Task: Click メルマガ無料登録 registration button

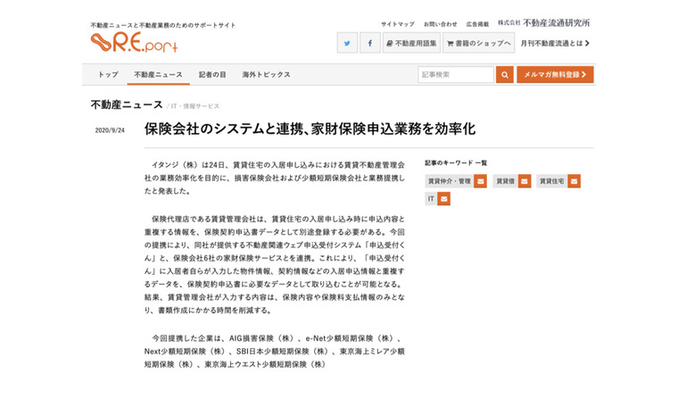Action: [x=555, y=75]
